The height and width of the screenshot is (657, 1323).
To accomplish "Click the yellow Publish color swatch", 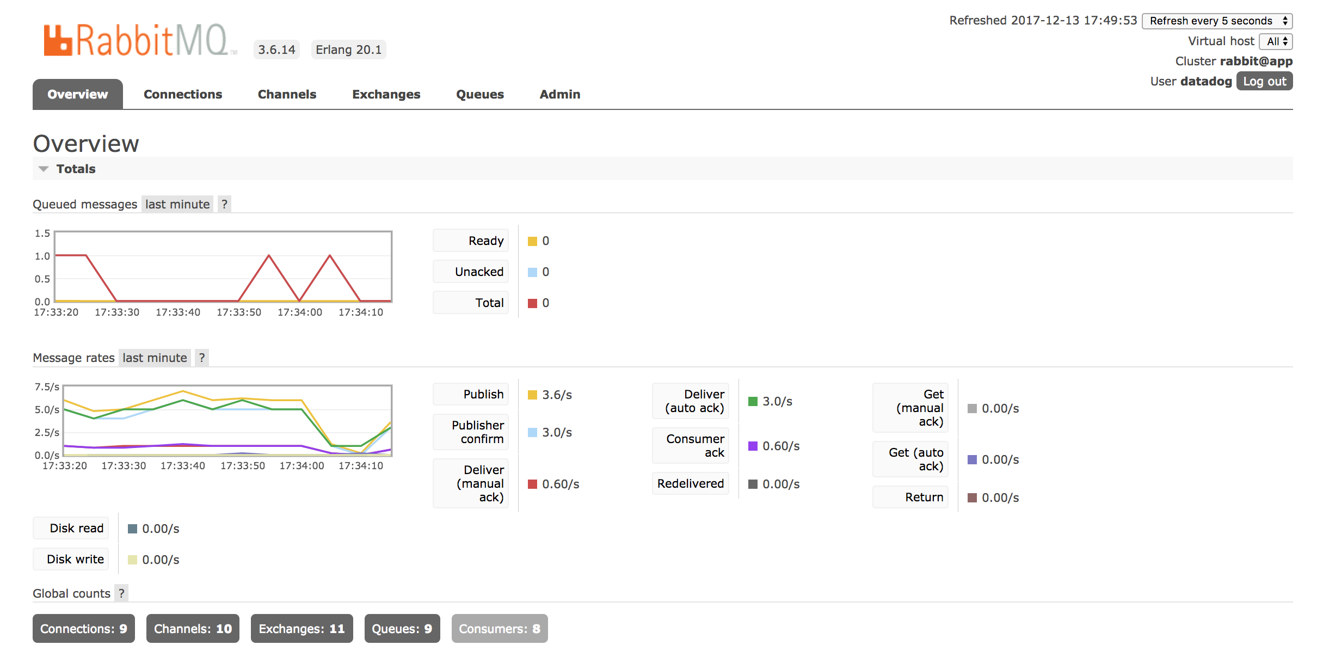I will click(x=531, y=394).
